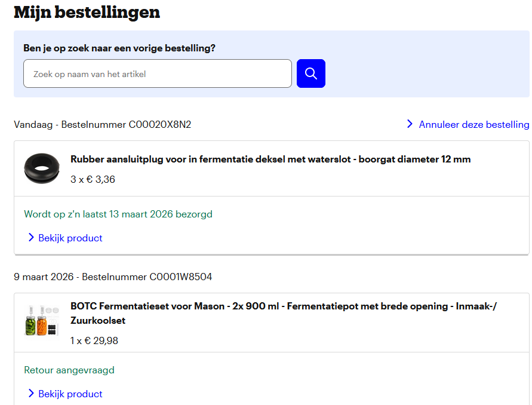Click the 'Ben je op zoek' search label
Viewport: 532px width, 405px height.
(119, 48)
